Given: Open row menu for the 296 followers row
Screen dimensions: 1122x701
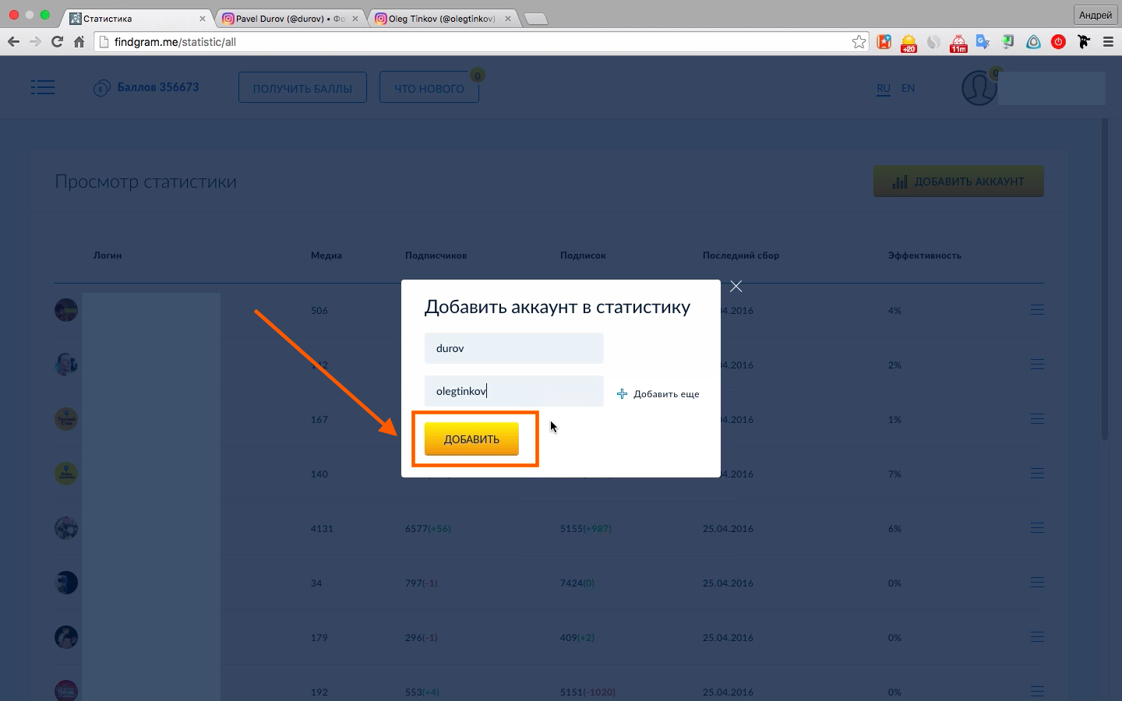Looking at the screenshot, I should click(1037, 637).
